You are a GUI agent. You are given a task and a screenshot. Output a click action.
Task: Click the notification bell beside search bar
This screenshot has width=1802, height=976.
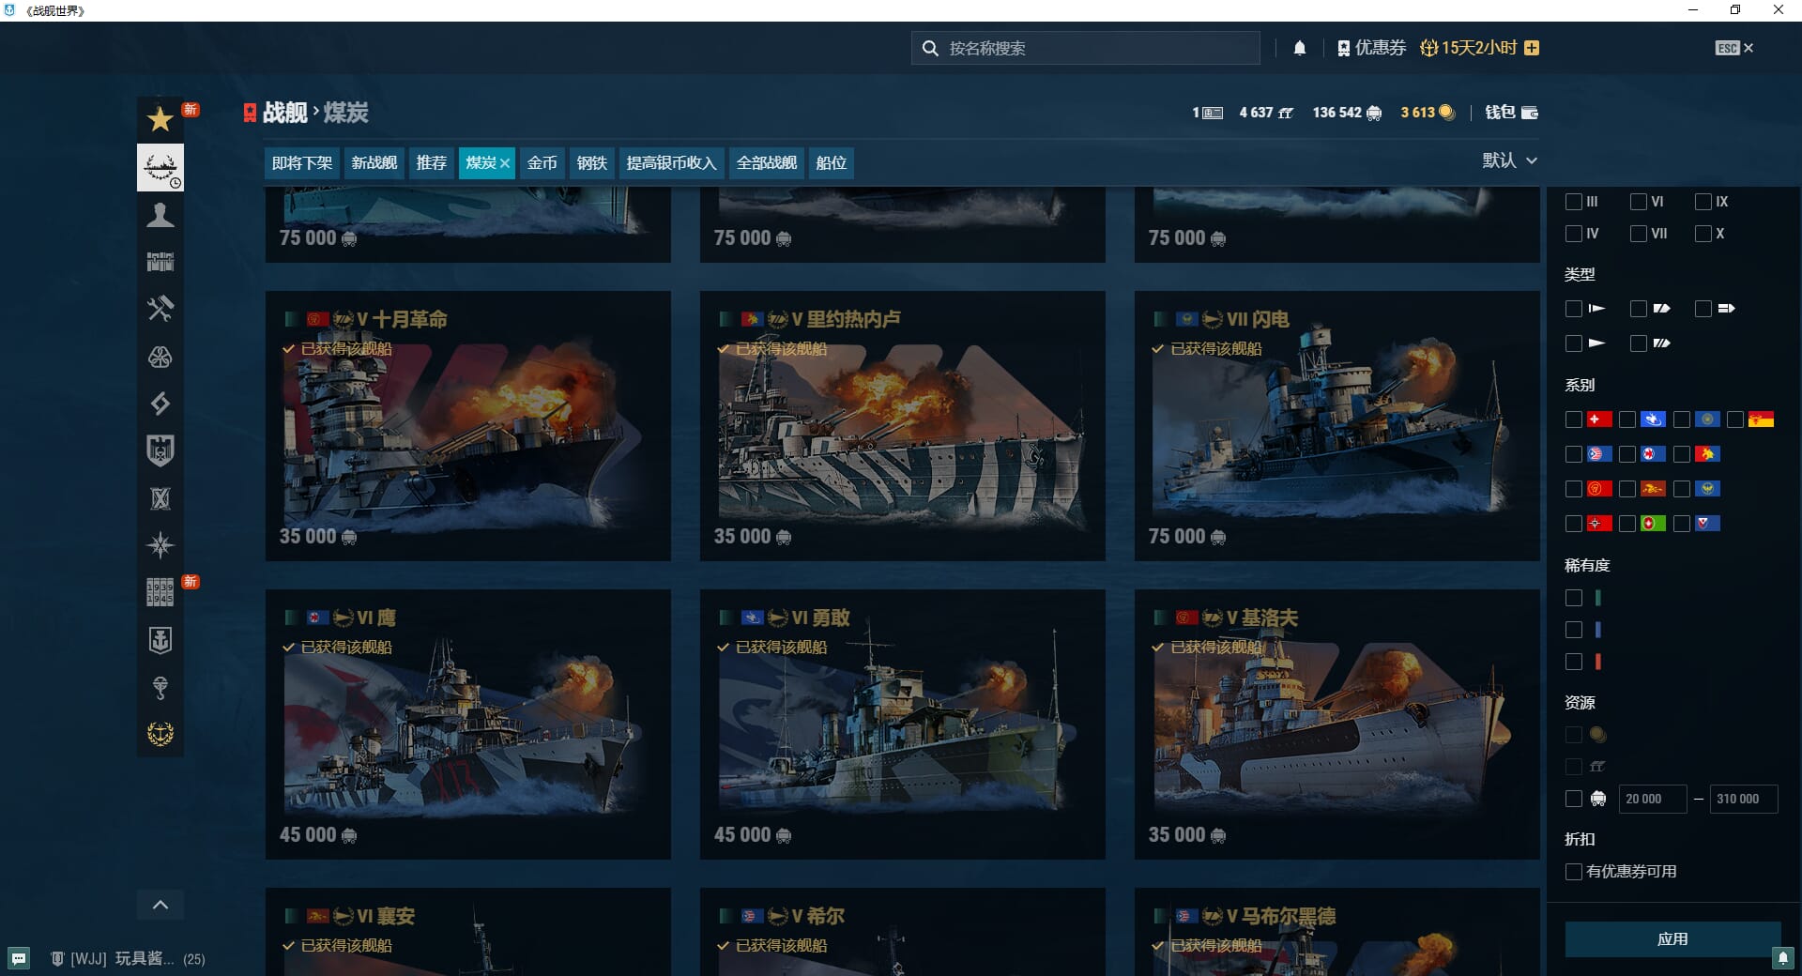tap(1299, 48)
